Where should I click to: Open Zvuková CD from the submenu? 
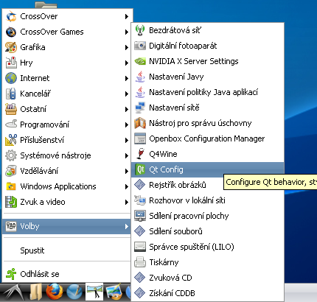coord(207,278)
